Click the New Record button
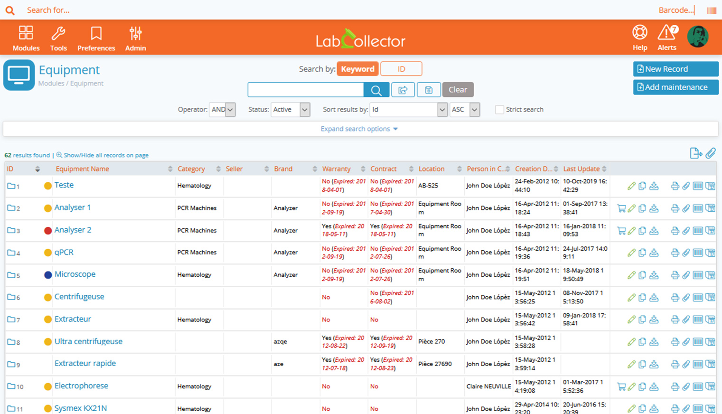722x414 pixels. tap(675, 69)
